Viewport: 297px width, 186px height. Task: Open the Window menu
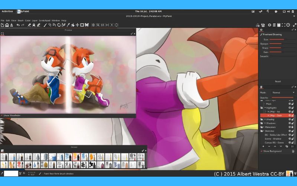56,20
